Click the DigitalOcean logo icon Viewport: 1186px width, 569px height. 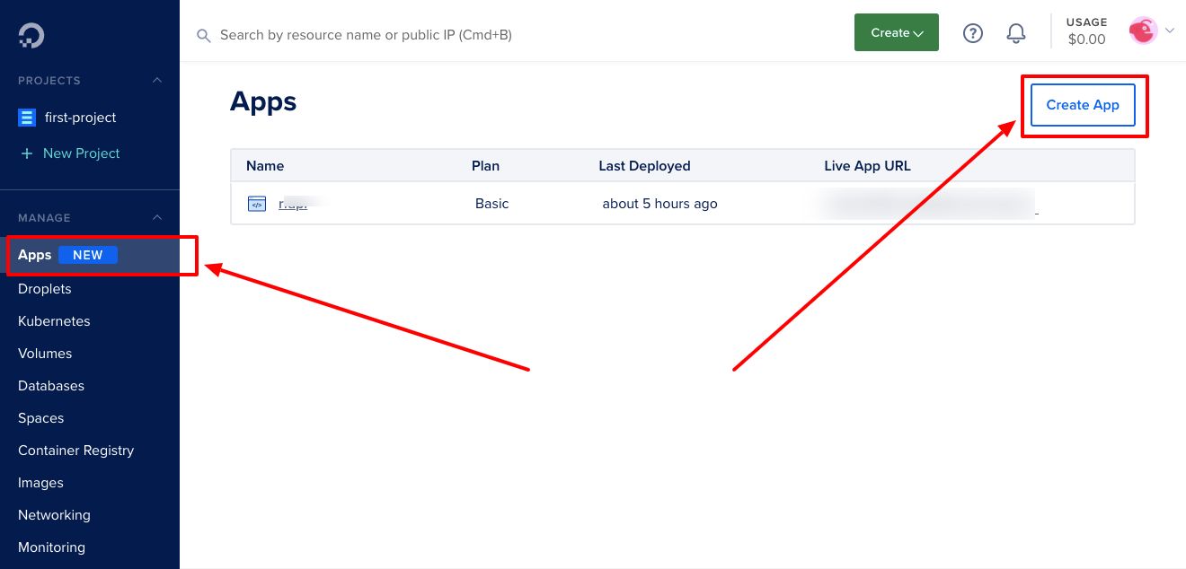(31, 35)
